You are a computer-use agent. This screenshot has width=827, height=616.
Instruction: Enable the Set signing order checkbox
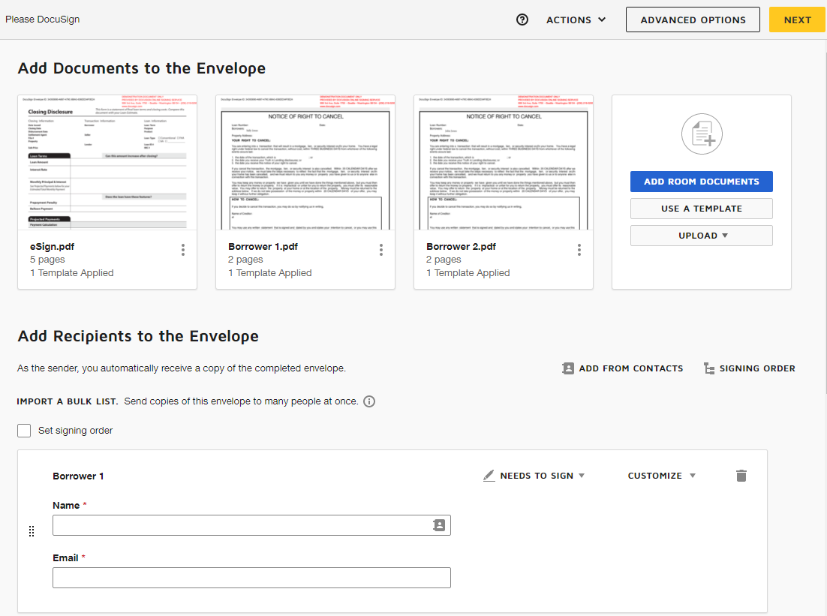coord(24,431)
